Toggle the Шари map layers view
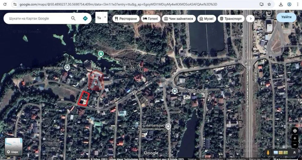 point(14,147)
